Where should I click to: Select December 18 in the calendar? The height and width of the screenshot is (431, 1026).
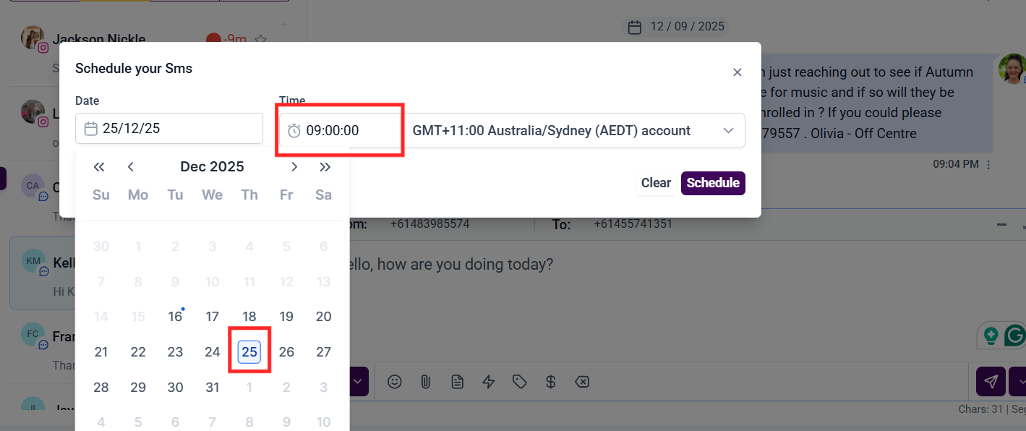coord(249,316)
